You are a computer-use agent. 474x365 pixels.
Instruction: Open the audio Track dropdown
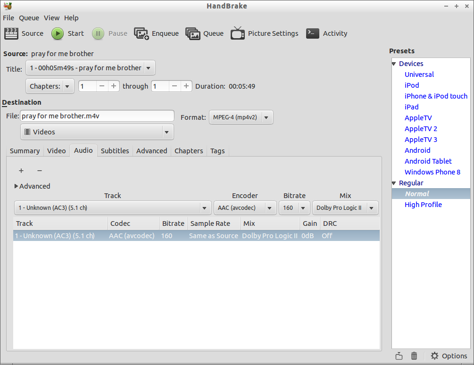pos(113,208)
